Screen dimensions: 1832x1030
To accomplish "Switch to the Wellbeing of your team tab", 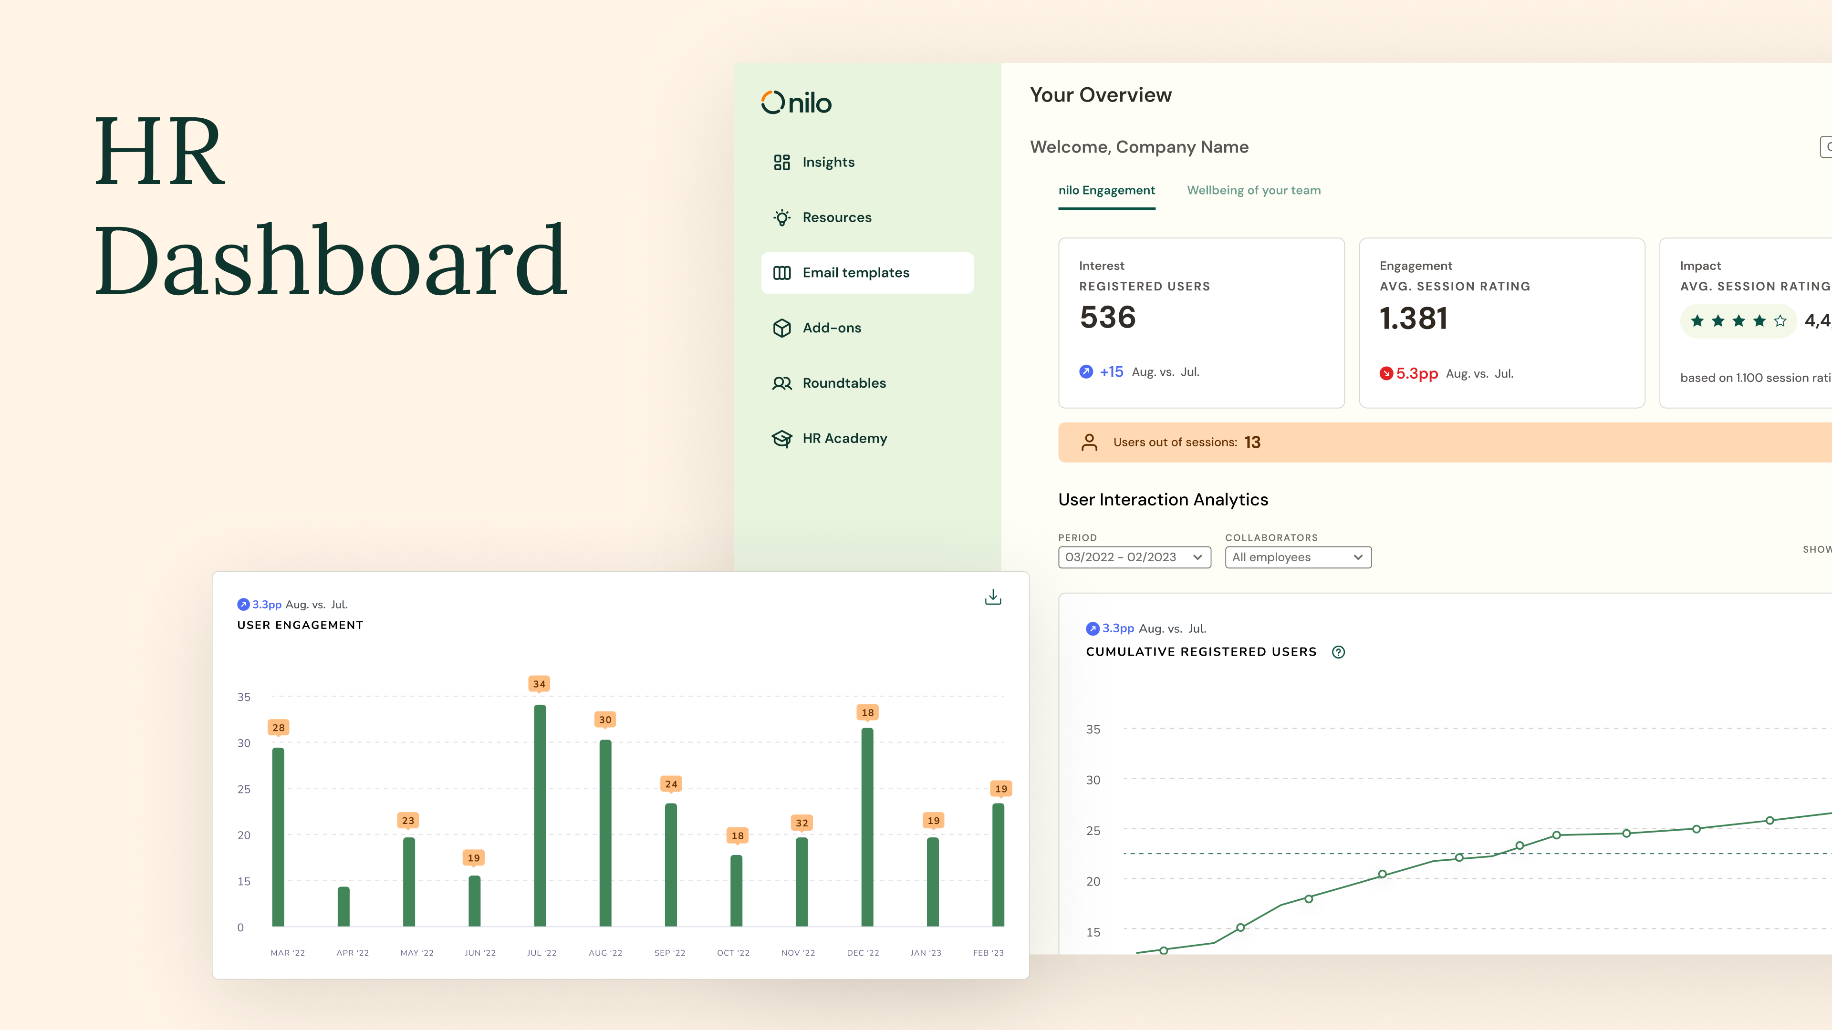I will pyautogui.click(x=1254, y=190).
